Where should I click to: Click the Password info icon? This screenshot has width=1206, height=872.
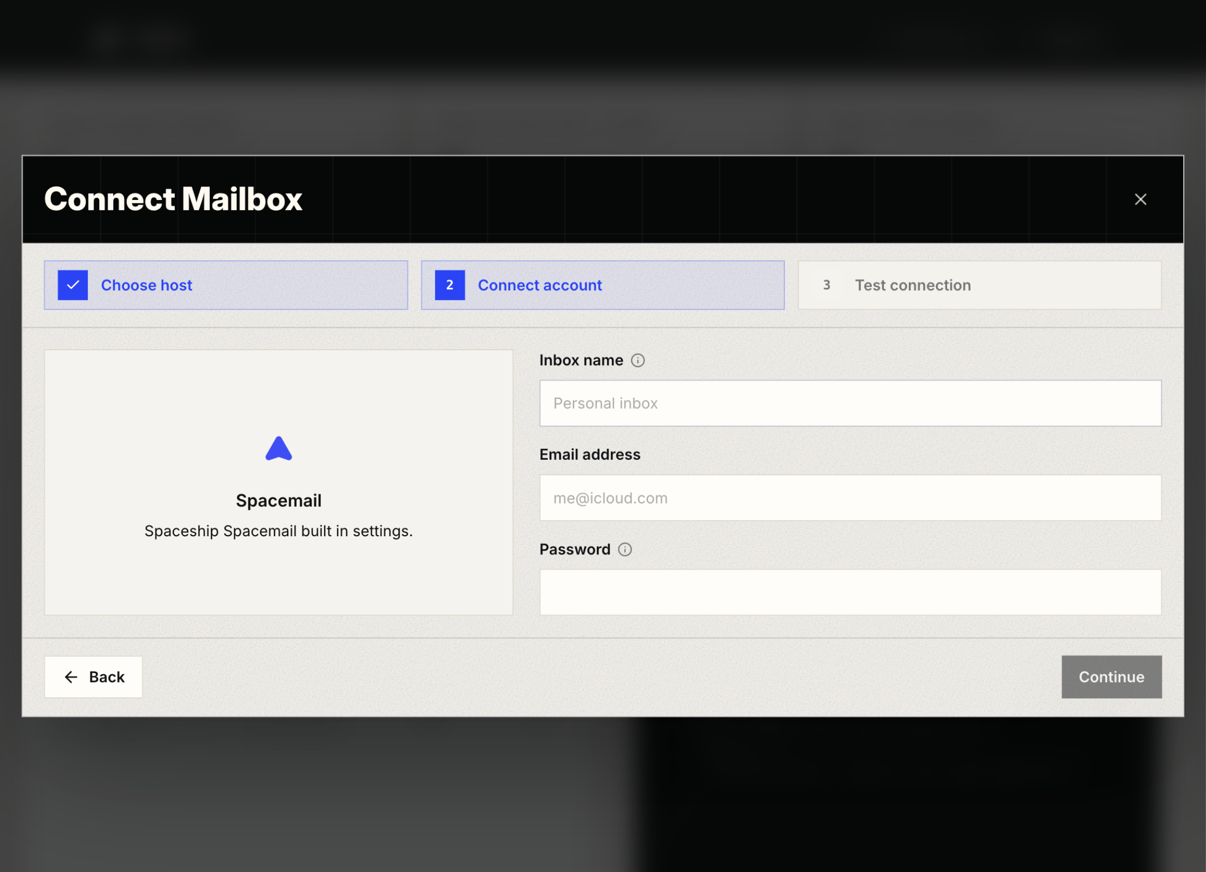tap(625, 549)
